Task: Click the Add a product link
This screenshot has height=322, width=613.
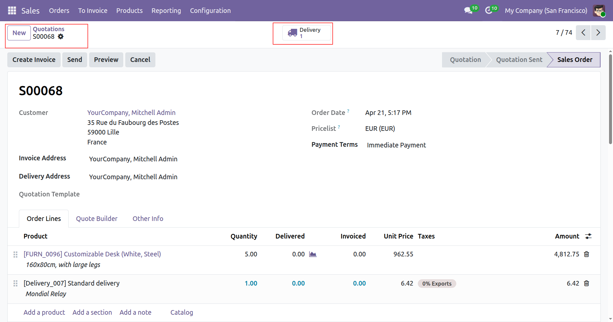Action: [44, 312]
